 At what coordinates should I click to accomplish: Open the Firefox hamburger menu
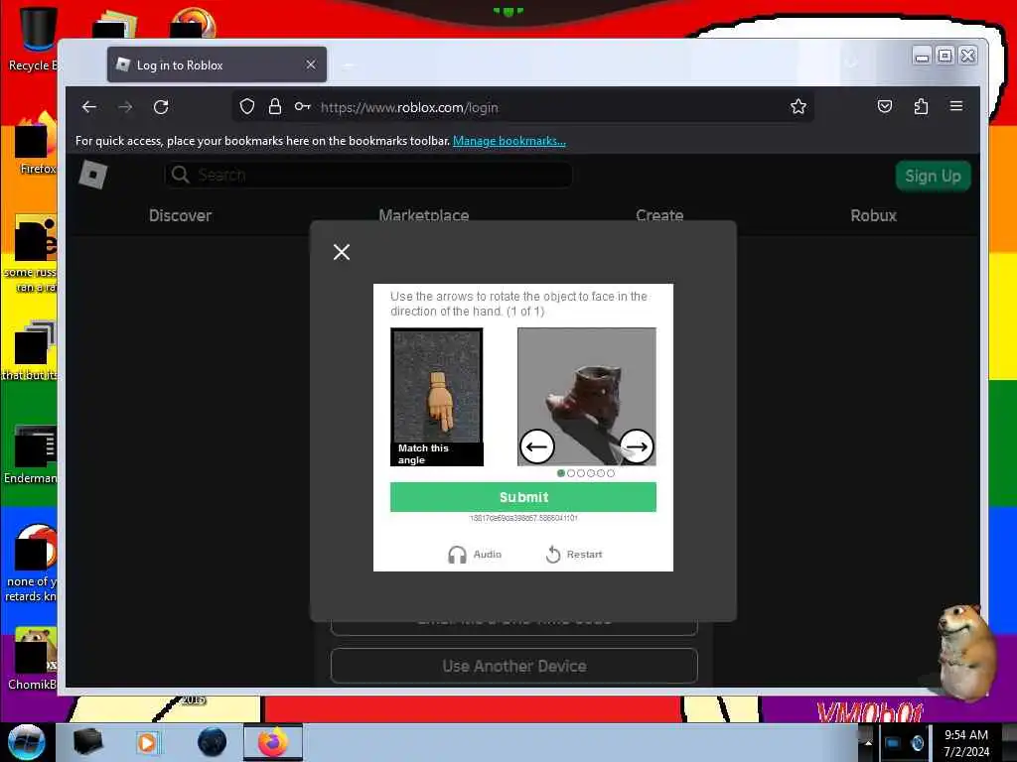pos(956,106)
